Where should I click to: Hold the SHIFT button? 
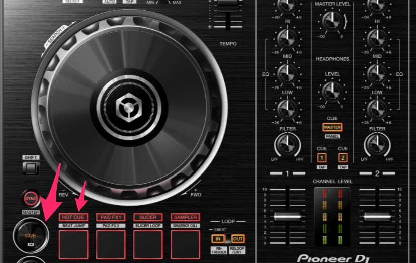pos(31,168)
